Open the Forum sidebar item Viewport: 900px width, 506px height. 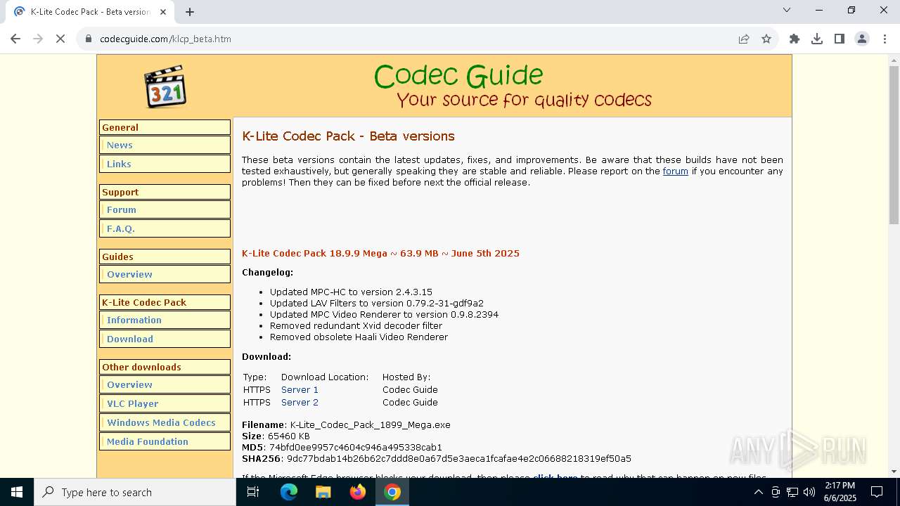[165, 209]
